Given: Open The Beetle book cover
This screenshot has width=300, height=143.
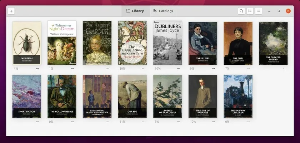Looking at the screenshot, I should (26, 43).
